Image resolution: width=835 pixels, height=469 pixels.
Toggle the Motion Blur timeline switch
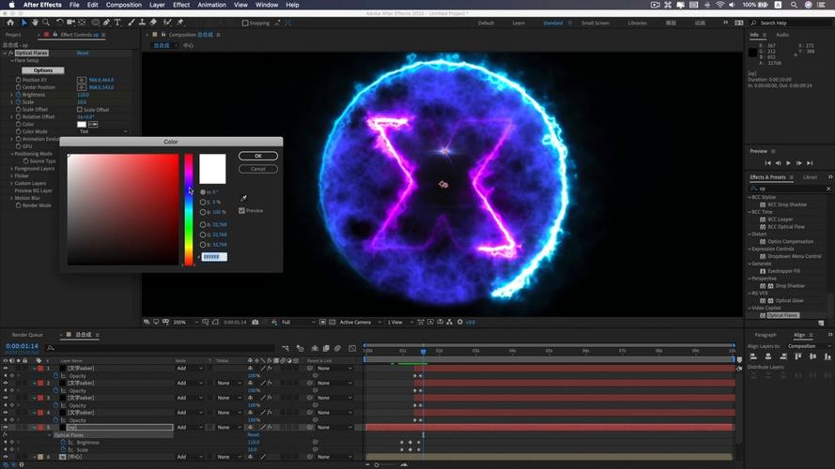click(337, 348)
